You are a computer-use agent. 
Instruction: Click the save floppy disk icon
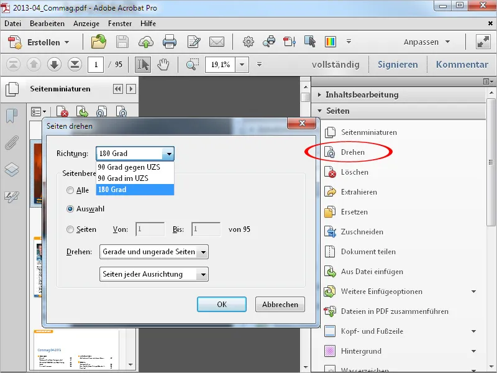coord(122,42)
